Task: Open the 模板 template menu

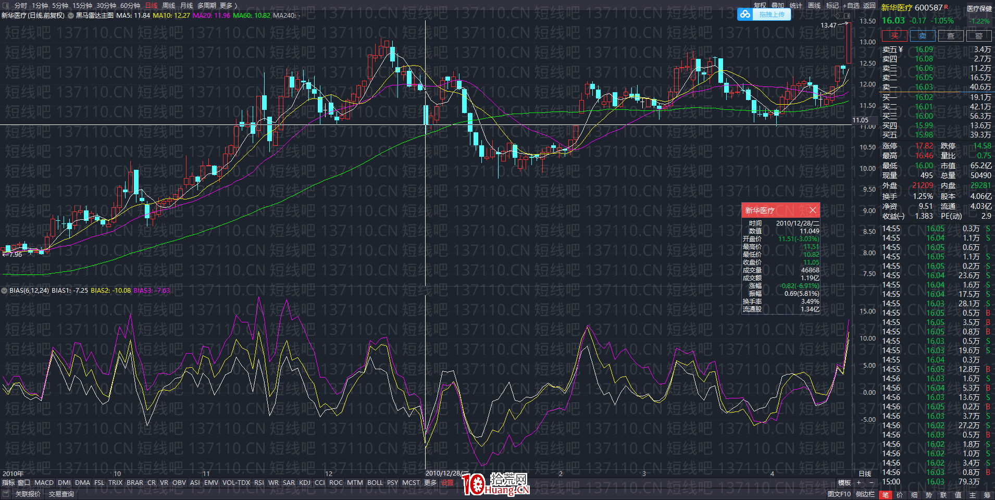Action: (844, 483)
